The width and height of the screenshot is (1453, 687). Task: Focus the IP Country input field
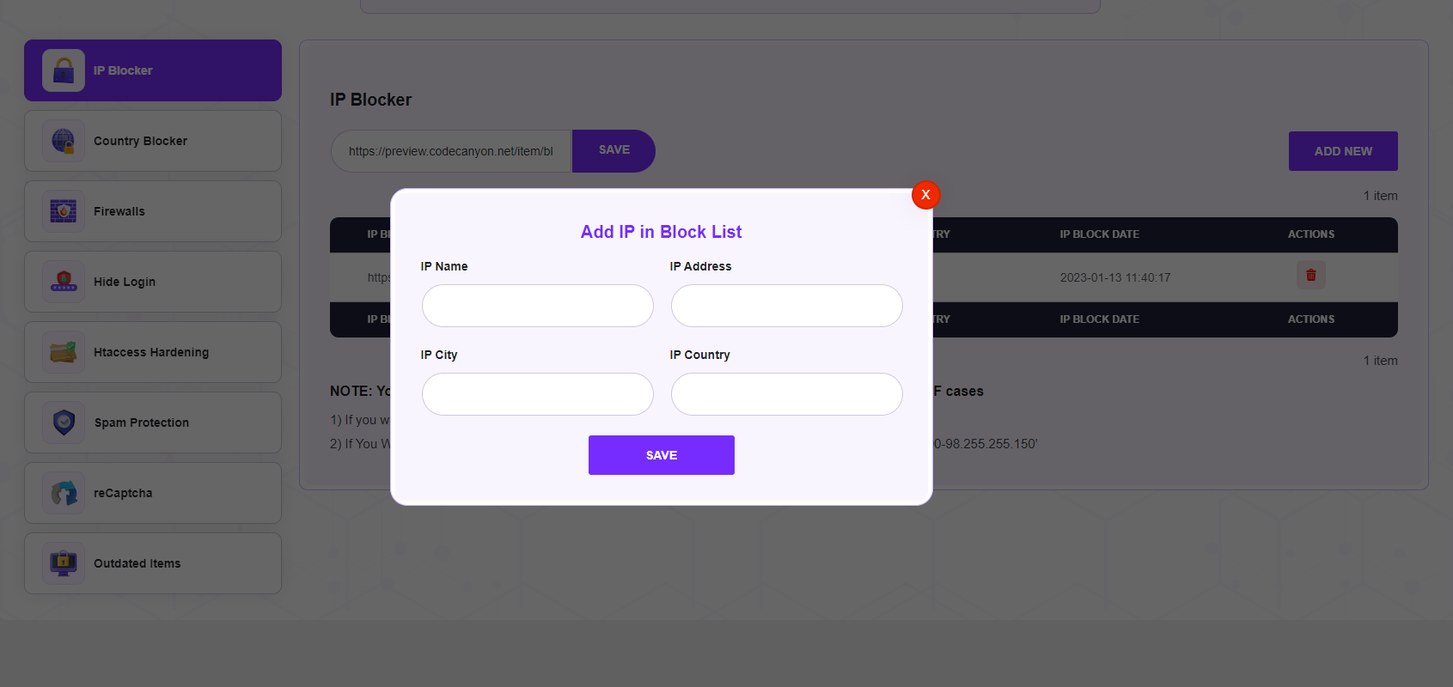pos(787,394)
